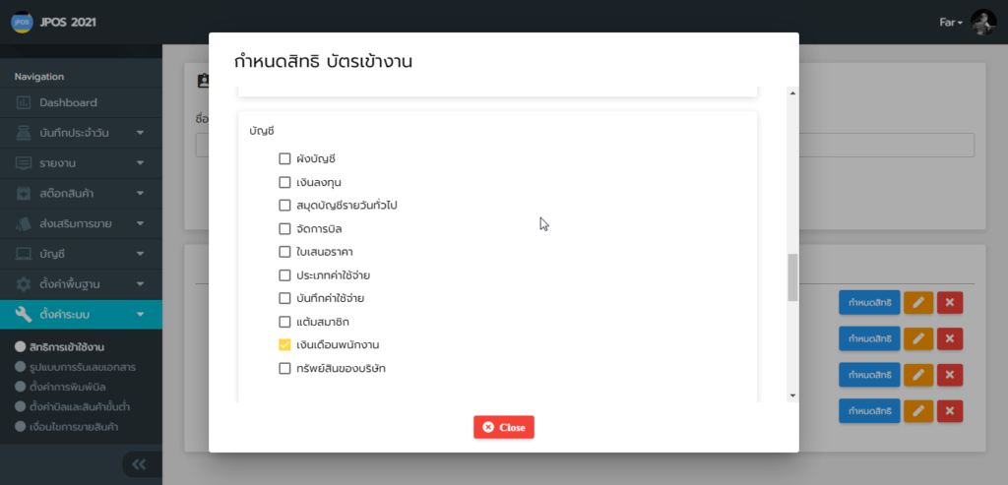Expand the รายงาน menu arrow
This screenshot has width=1008, height=485.
point(140,163)
